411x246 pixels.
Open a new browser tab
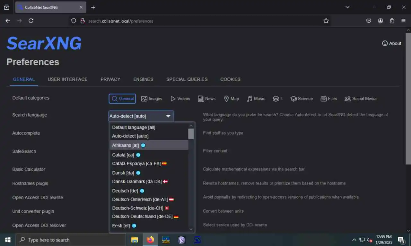tap(93, 7)
